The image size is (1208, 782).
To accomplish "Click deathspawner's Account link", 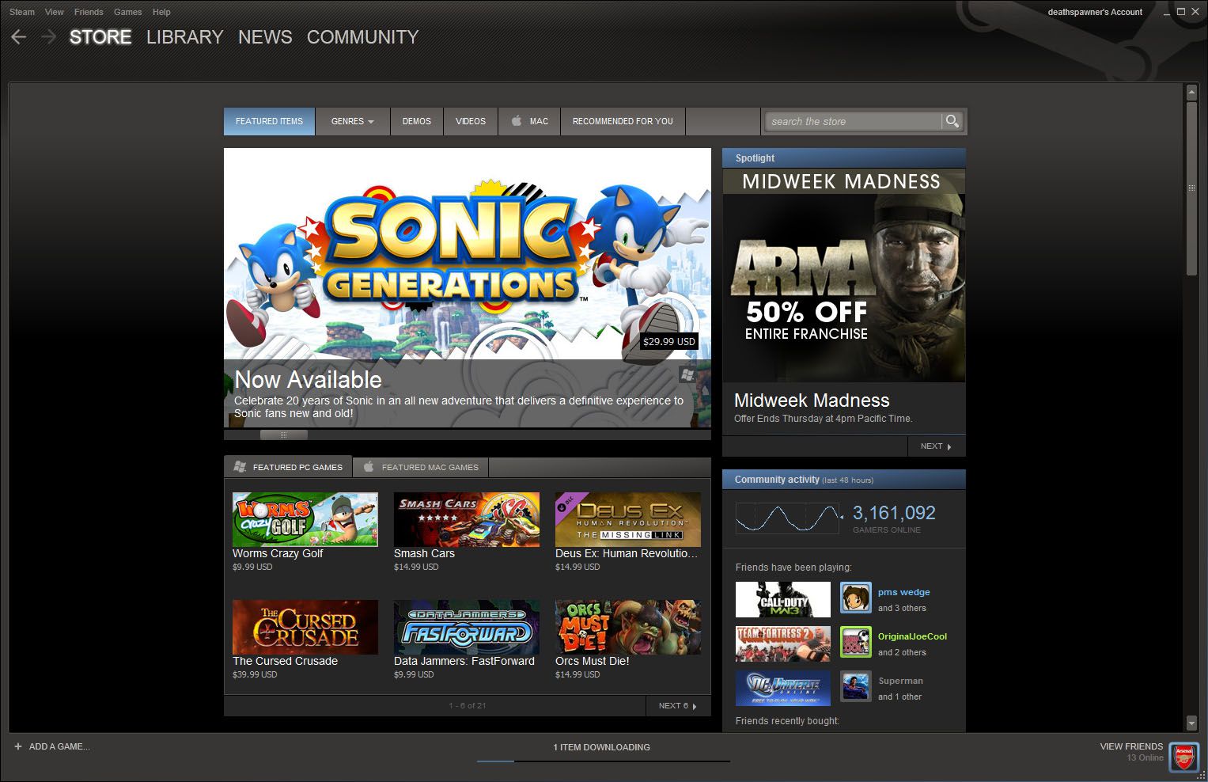I will [x=1095, y=12].
